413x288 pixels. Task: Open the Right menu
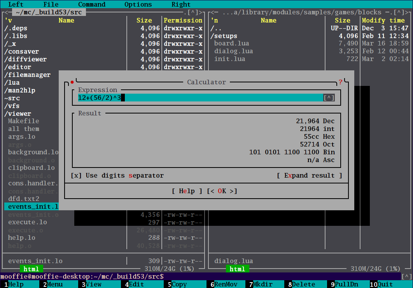point(181,4)
